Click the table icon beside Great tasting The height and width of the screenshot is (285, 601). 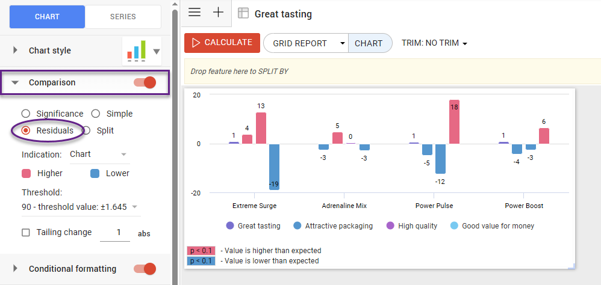point(243,13)
